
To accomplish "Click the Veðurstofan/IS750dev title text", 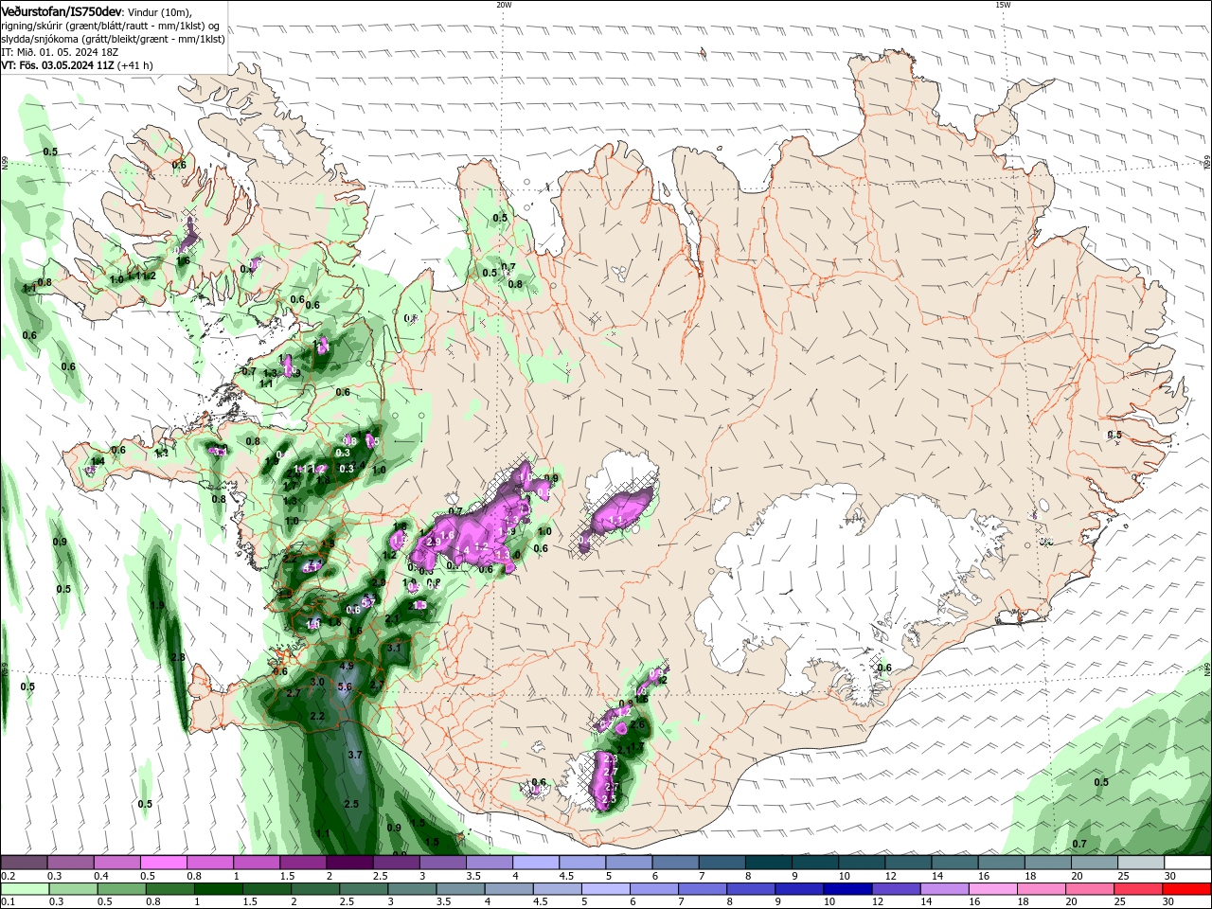I will point(62,10).
